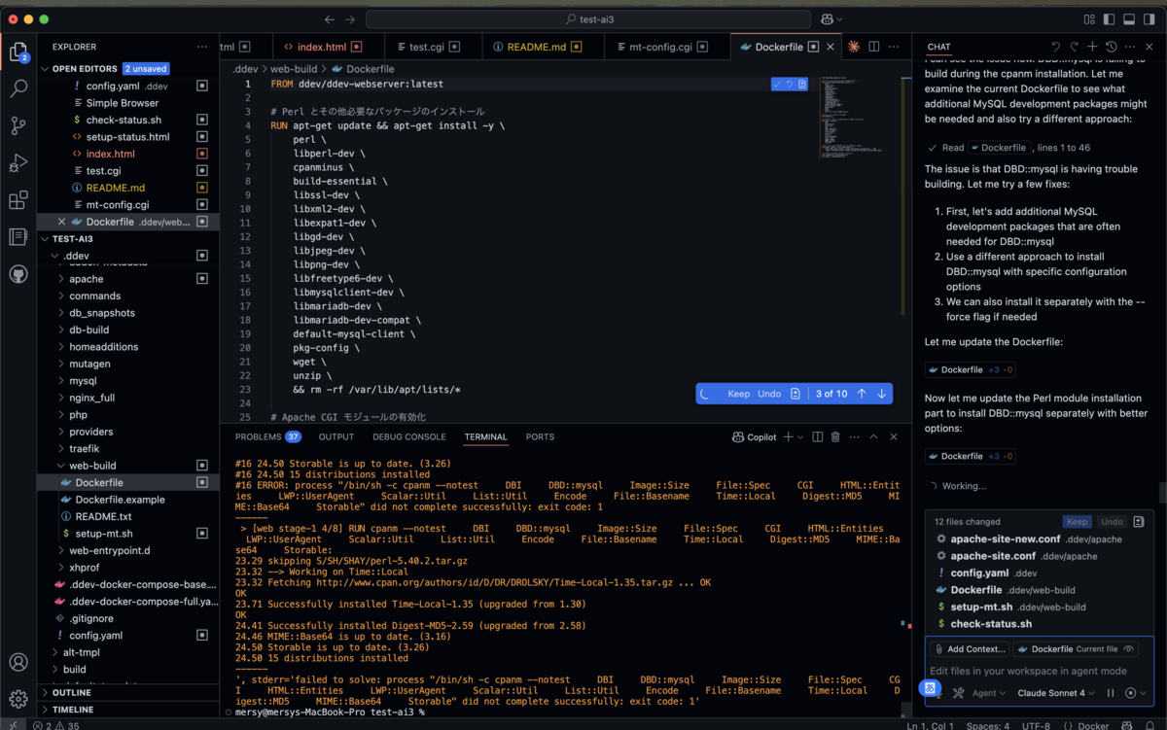This screenshot has width=1167, height=730.
Task: Configure chat tools icon
Action: pyautogui.click(x=958, y=693)
